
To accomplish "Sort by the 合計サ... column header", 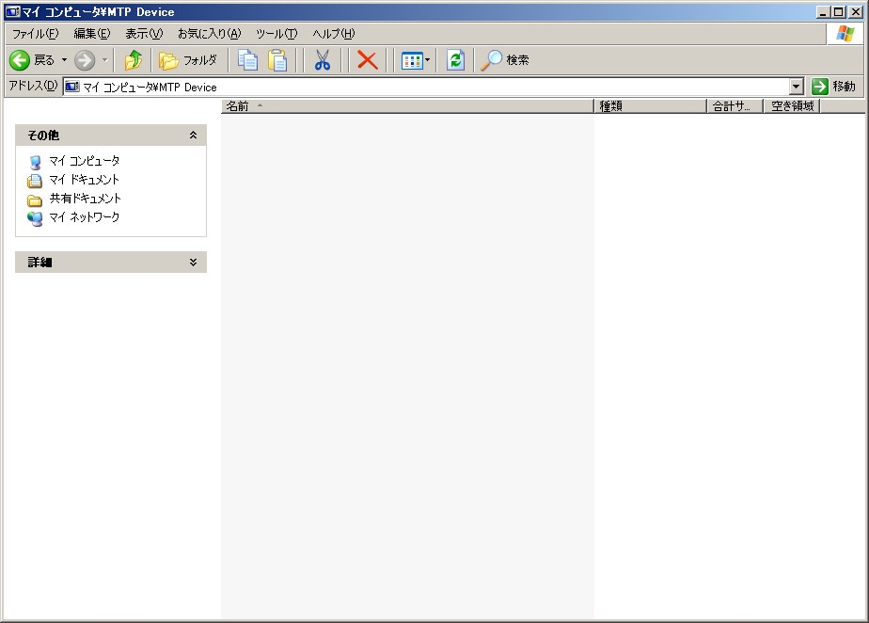I will pos(735,106).
